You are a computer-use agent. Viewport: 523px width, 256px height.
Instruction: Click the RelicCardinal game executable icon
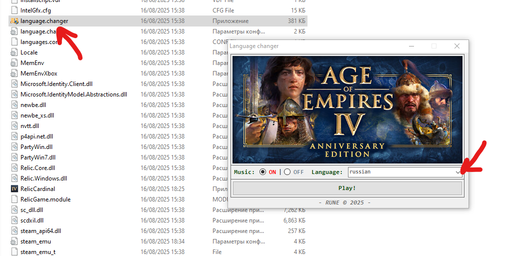tap(14, 189)
